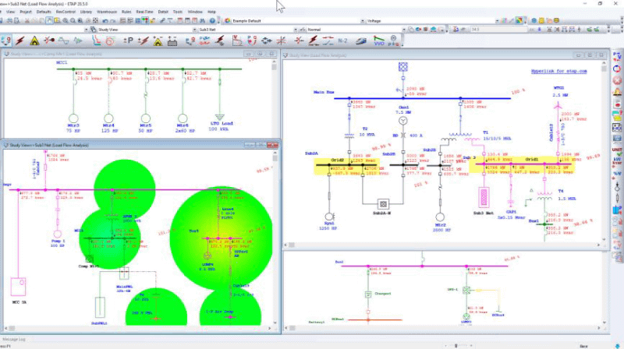624x349 pixels.
Task: Open the Real-Time menu
Action: click(144, 12)
